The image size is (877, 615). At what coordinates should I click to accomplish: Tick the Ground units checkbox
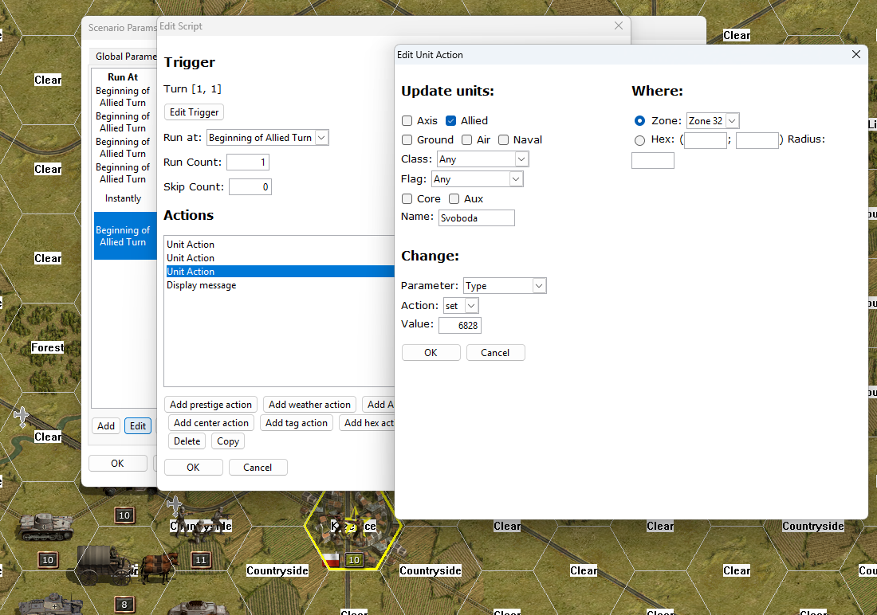[x=407, y=140]
